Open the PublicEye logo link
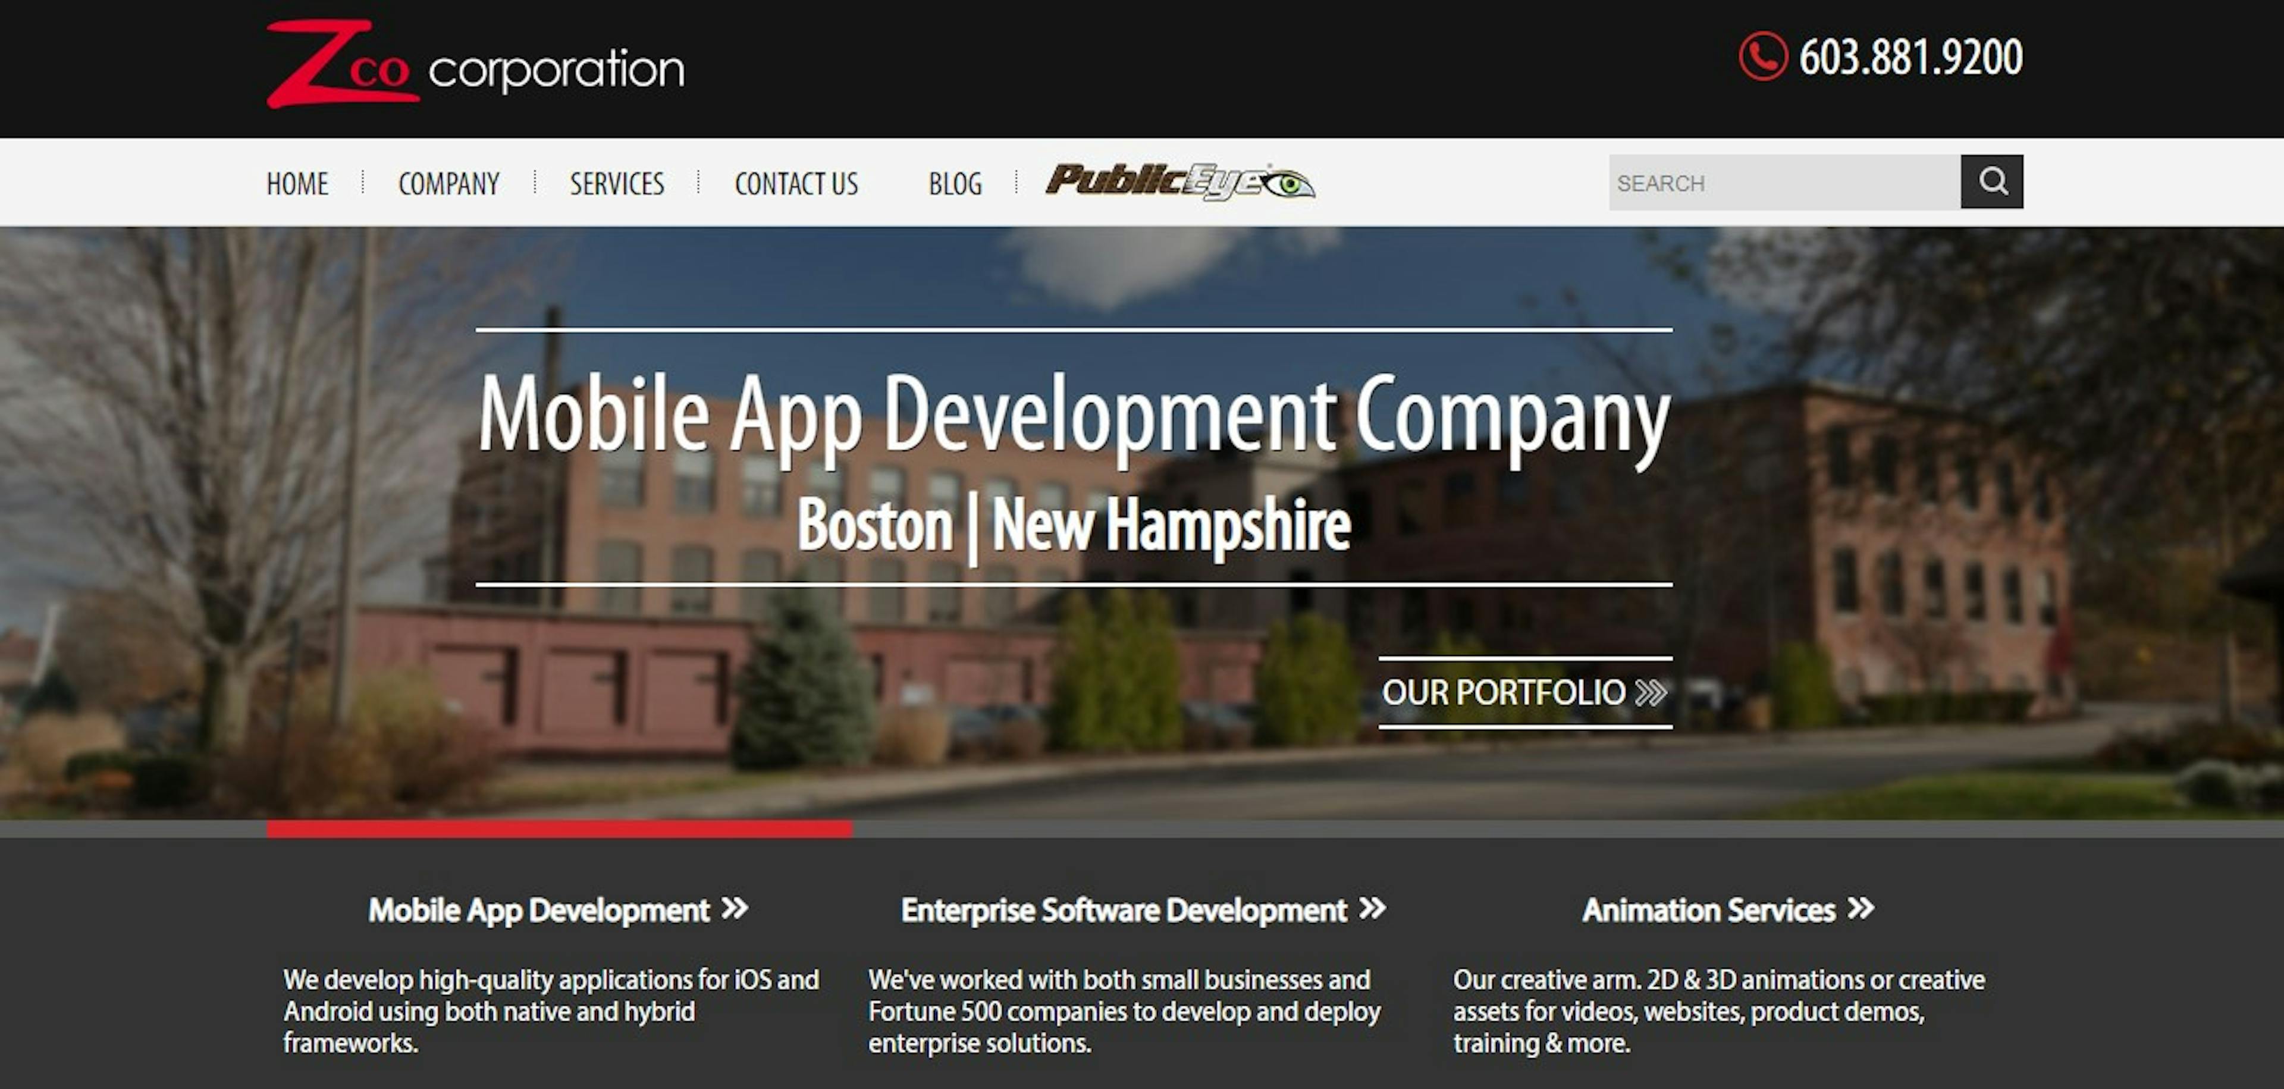This screenshot has width=2284, height=1089. click(1179, 182)
